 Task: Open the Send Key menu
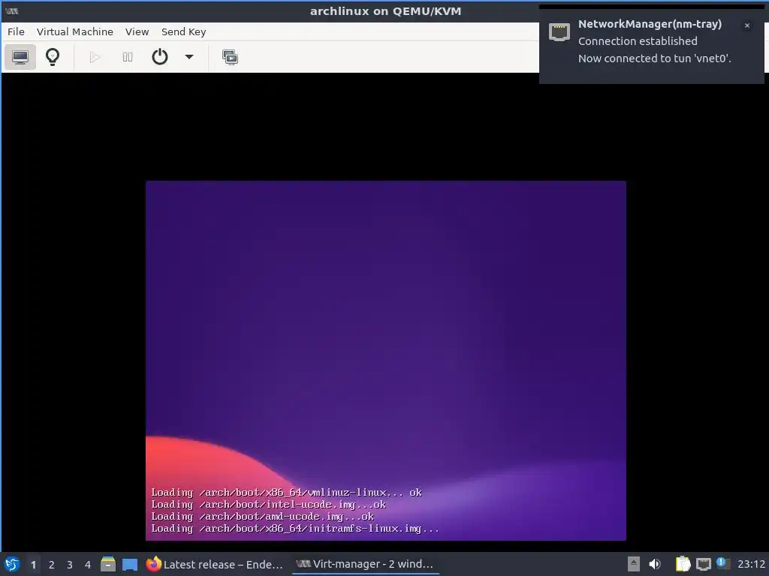click(183, 31)
